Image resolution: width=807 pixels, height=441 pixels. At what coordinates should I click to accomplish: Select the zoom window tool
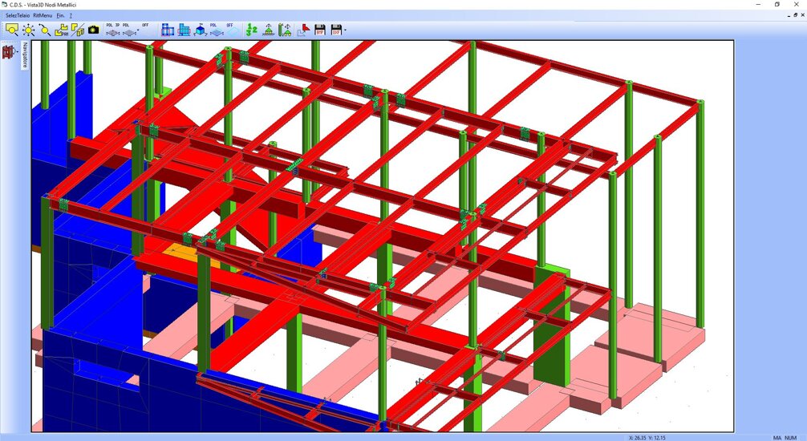click(x=11, y=30)
